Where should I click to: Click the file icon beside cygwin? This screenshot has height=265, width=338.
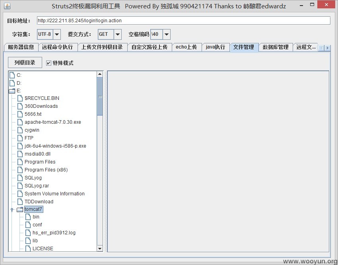click(20, 130)
